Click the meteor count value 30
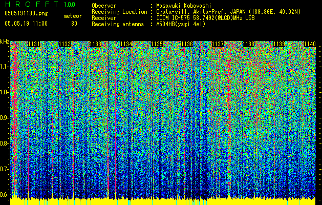322x205 pixels. tap(74, 24)
